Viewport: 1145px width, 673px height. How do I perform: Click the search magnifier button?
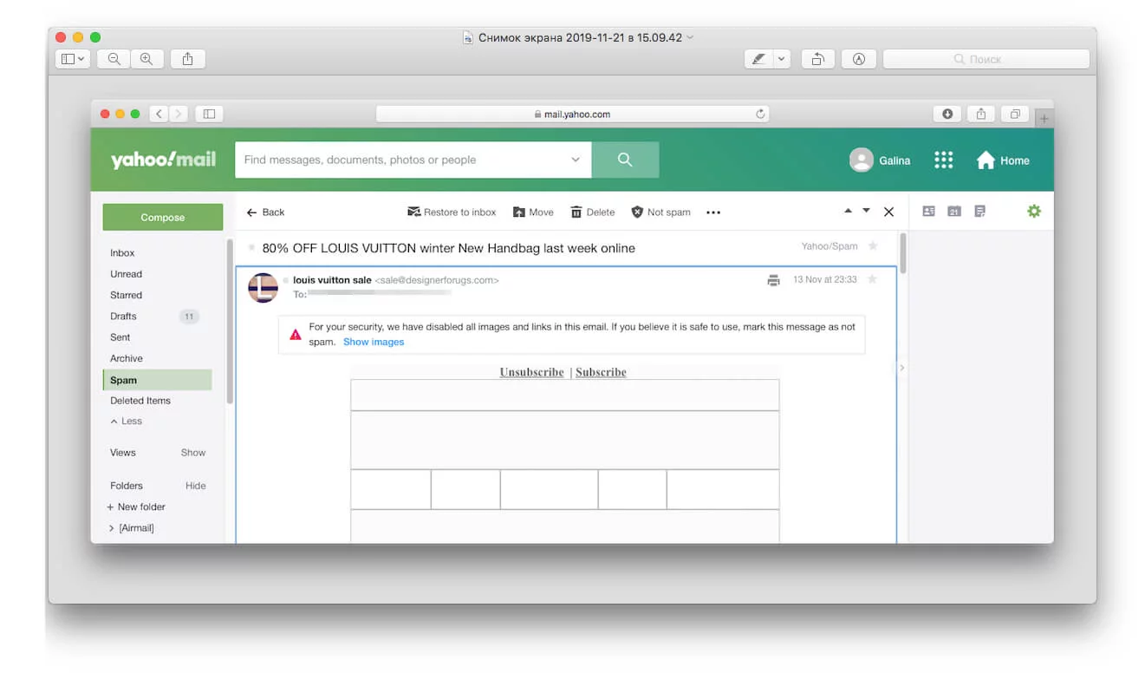[x=624, y=160]
